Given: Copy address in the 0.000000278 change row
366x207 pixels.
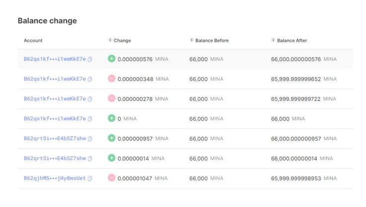Looking at the screenshot, I should point(90,99).
